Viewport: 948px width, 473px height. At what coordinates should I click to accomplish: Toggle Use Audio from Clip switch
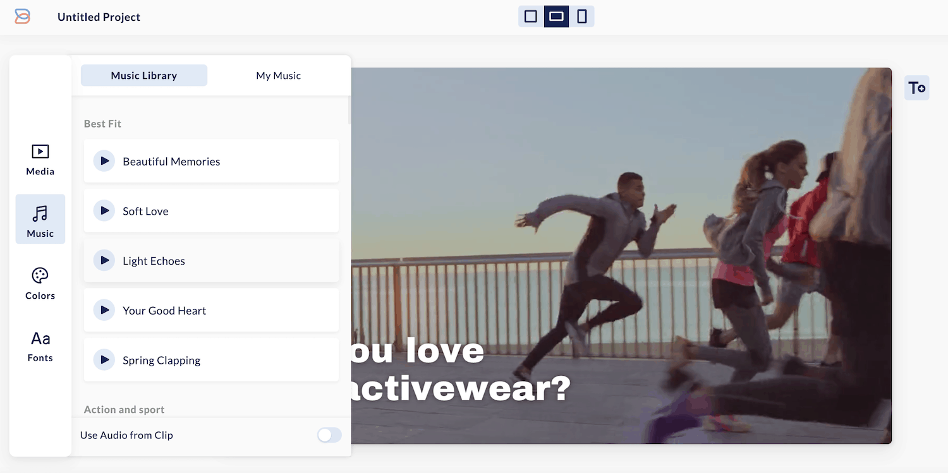pyautogui.click(x=329, y=434)
